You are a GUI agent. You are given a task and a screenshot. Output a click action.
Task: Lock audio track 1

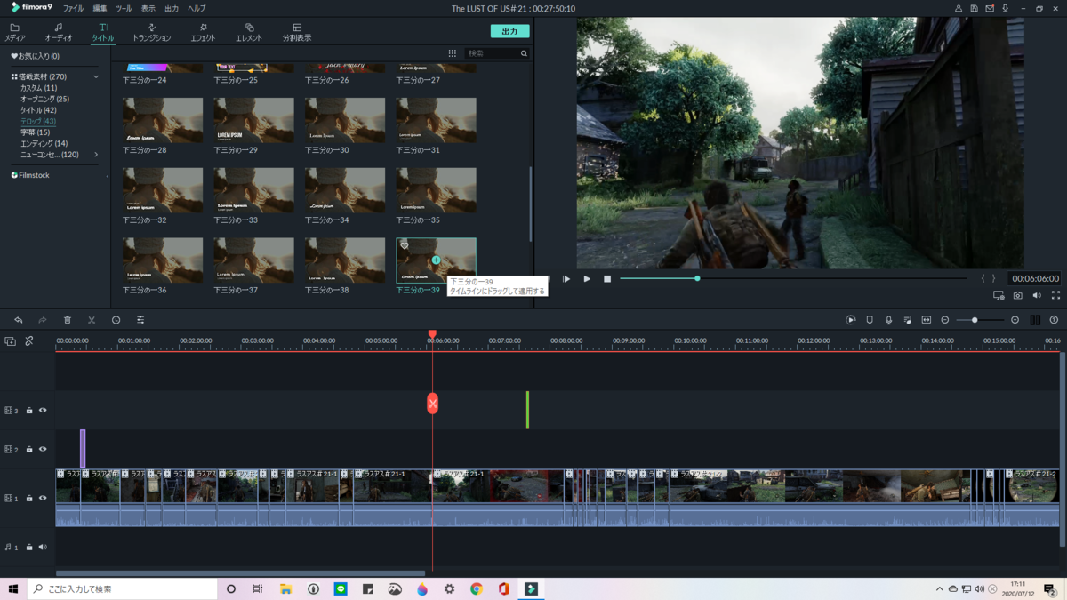(29, 548)
